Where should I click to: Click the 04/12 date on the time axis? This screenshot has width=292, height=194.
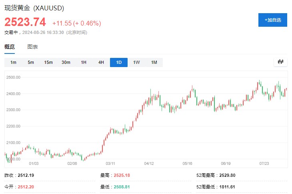[149, 163]
